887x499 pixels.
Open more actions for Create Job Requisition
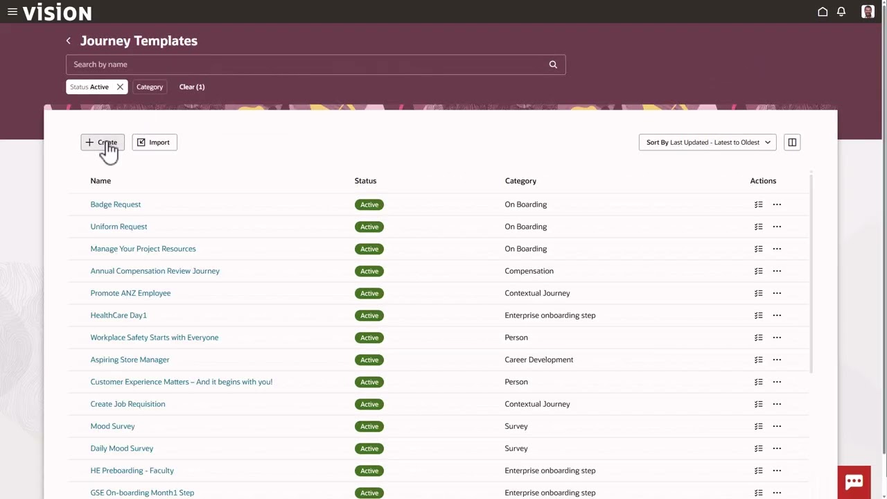click(x=777, y=404)
